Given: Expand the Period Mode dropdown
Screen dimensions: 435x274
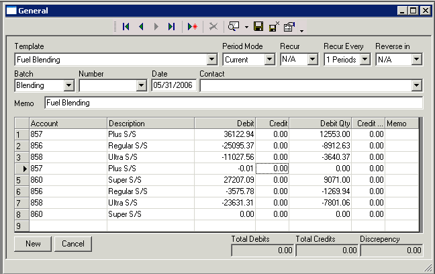Looking at the screenshot, I should coord(269,59).
